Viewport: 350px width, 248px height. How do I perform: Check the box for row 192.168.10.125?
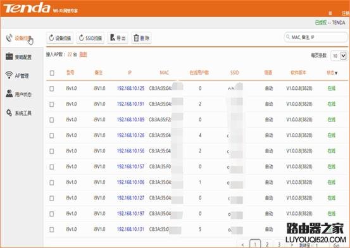51,89
